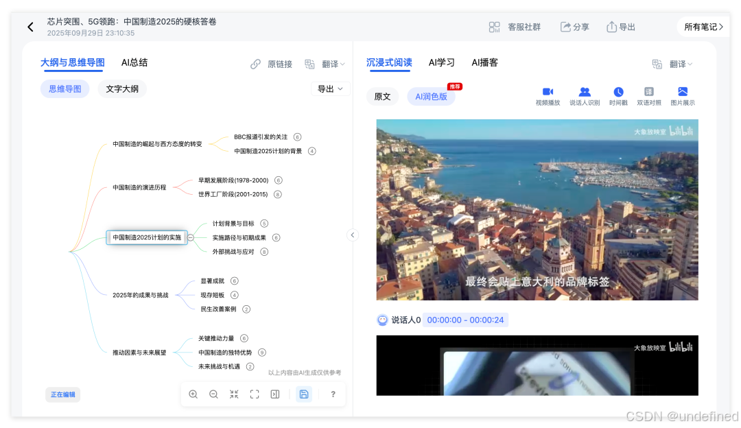Select node 中国制造2025计划的背景
Screen dimensions: 741x428
click(x=268, y=151)
